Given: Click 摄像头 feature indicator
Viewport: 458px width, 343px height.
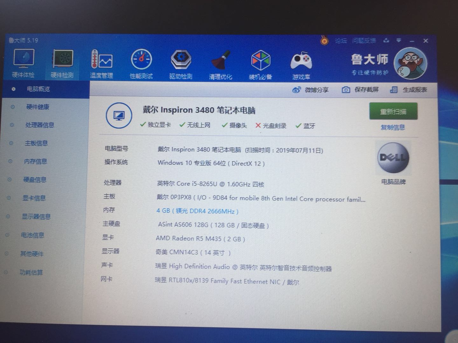Looking at the screenshot, I should (x=234, y=125).
